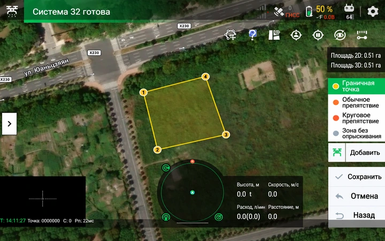385x241 pixels.
Task: Select boundary point 4 on map
Action: pyautogui.click(x=205, y=77)
